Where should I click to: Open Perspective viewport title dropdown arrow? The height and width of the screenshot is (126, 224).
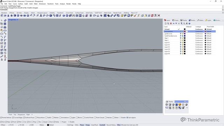coord(17,20)
